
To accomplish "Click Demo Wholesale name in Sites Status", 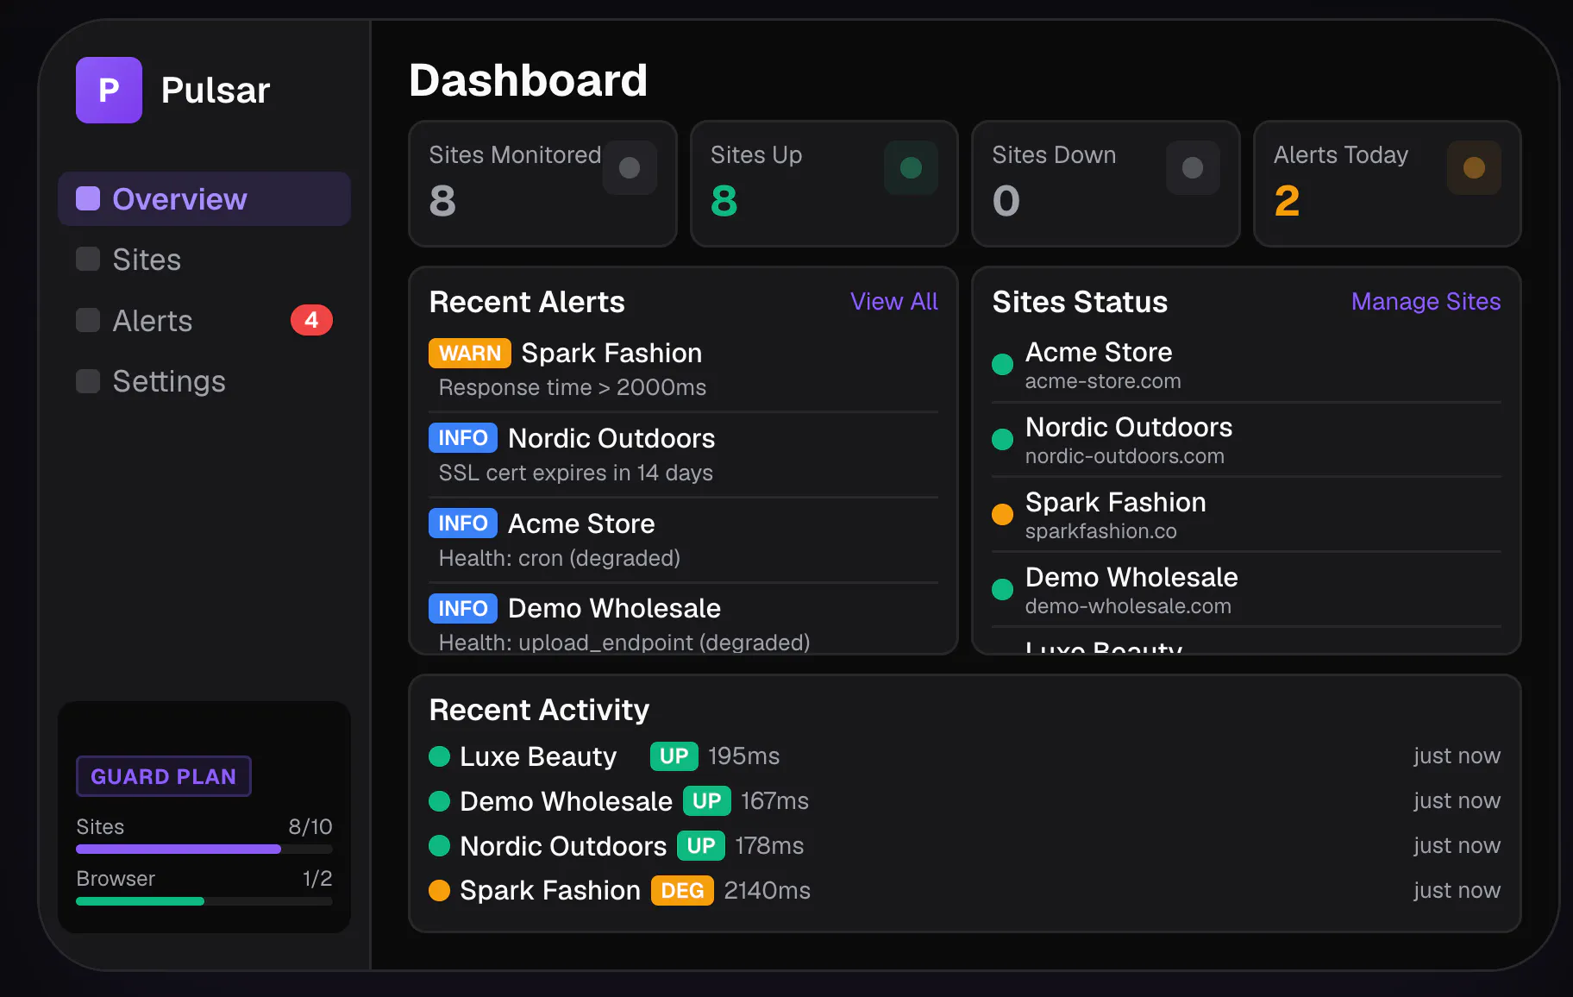I will [x=1131, y=577].
